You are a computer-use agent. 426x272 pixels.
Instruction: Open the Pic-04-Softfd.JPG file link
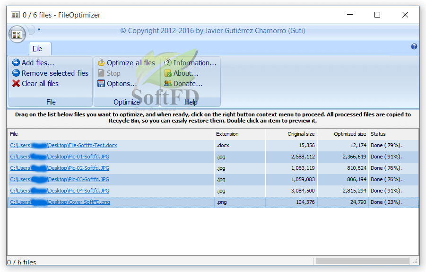click(x=60, y=191)
